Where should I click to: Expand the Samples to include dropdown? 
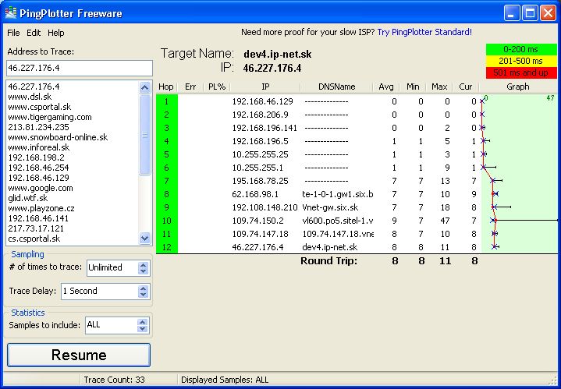click(143, 325)
